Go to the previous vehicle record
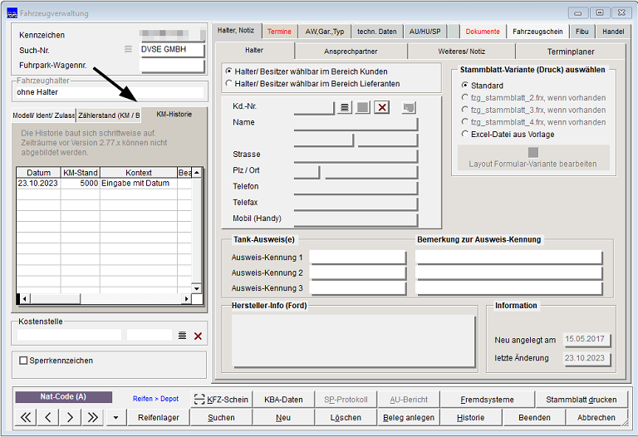The height and width of the screenshot is (437, 638). [x=48, y=417]
